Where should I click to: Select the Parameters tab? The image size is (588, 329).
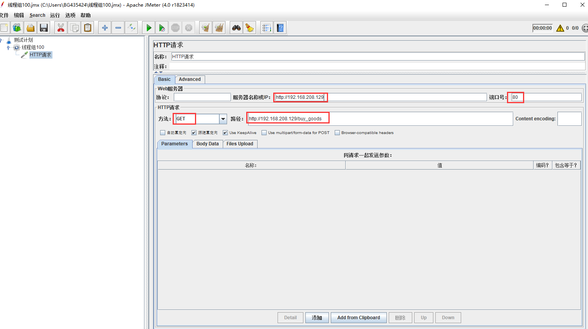point(175,144)
